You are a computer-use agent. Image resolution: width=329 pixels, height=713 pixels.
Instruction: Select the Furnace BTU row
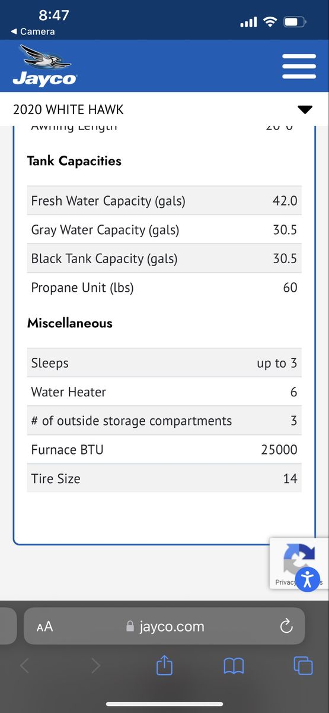coord(164,450)
